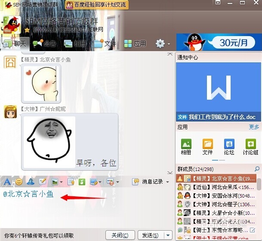Select member 【精灵】火星☆☆小新

tap(216, 213)
